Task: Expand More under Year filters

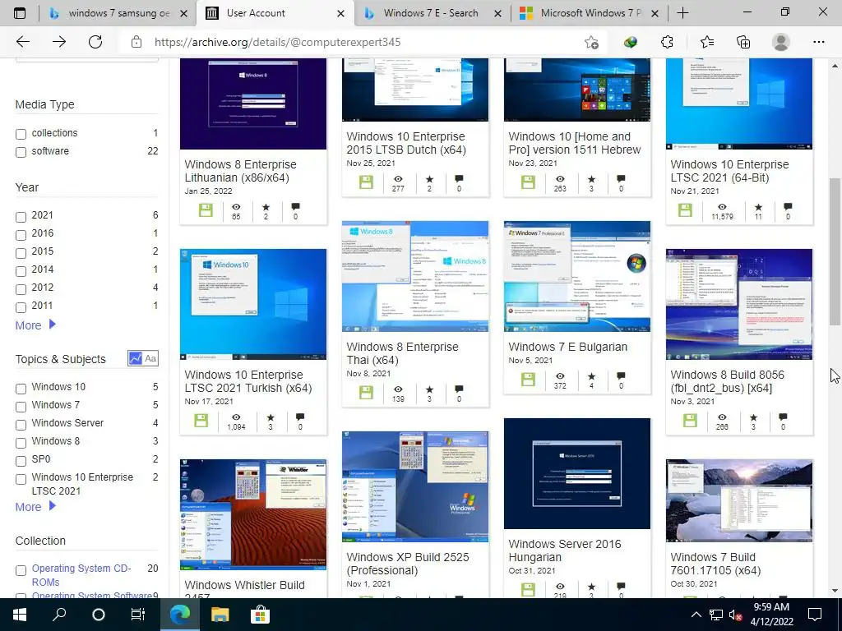Action: click(35, 325)
